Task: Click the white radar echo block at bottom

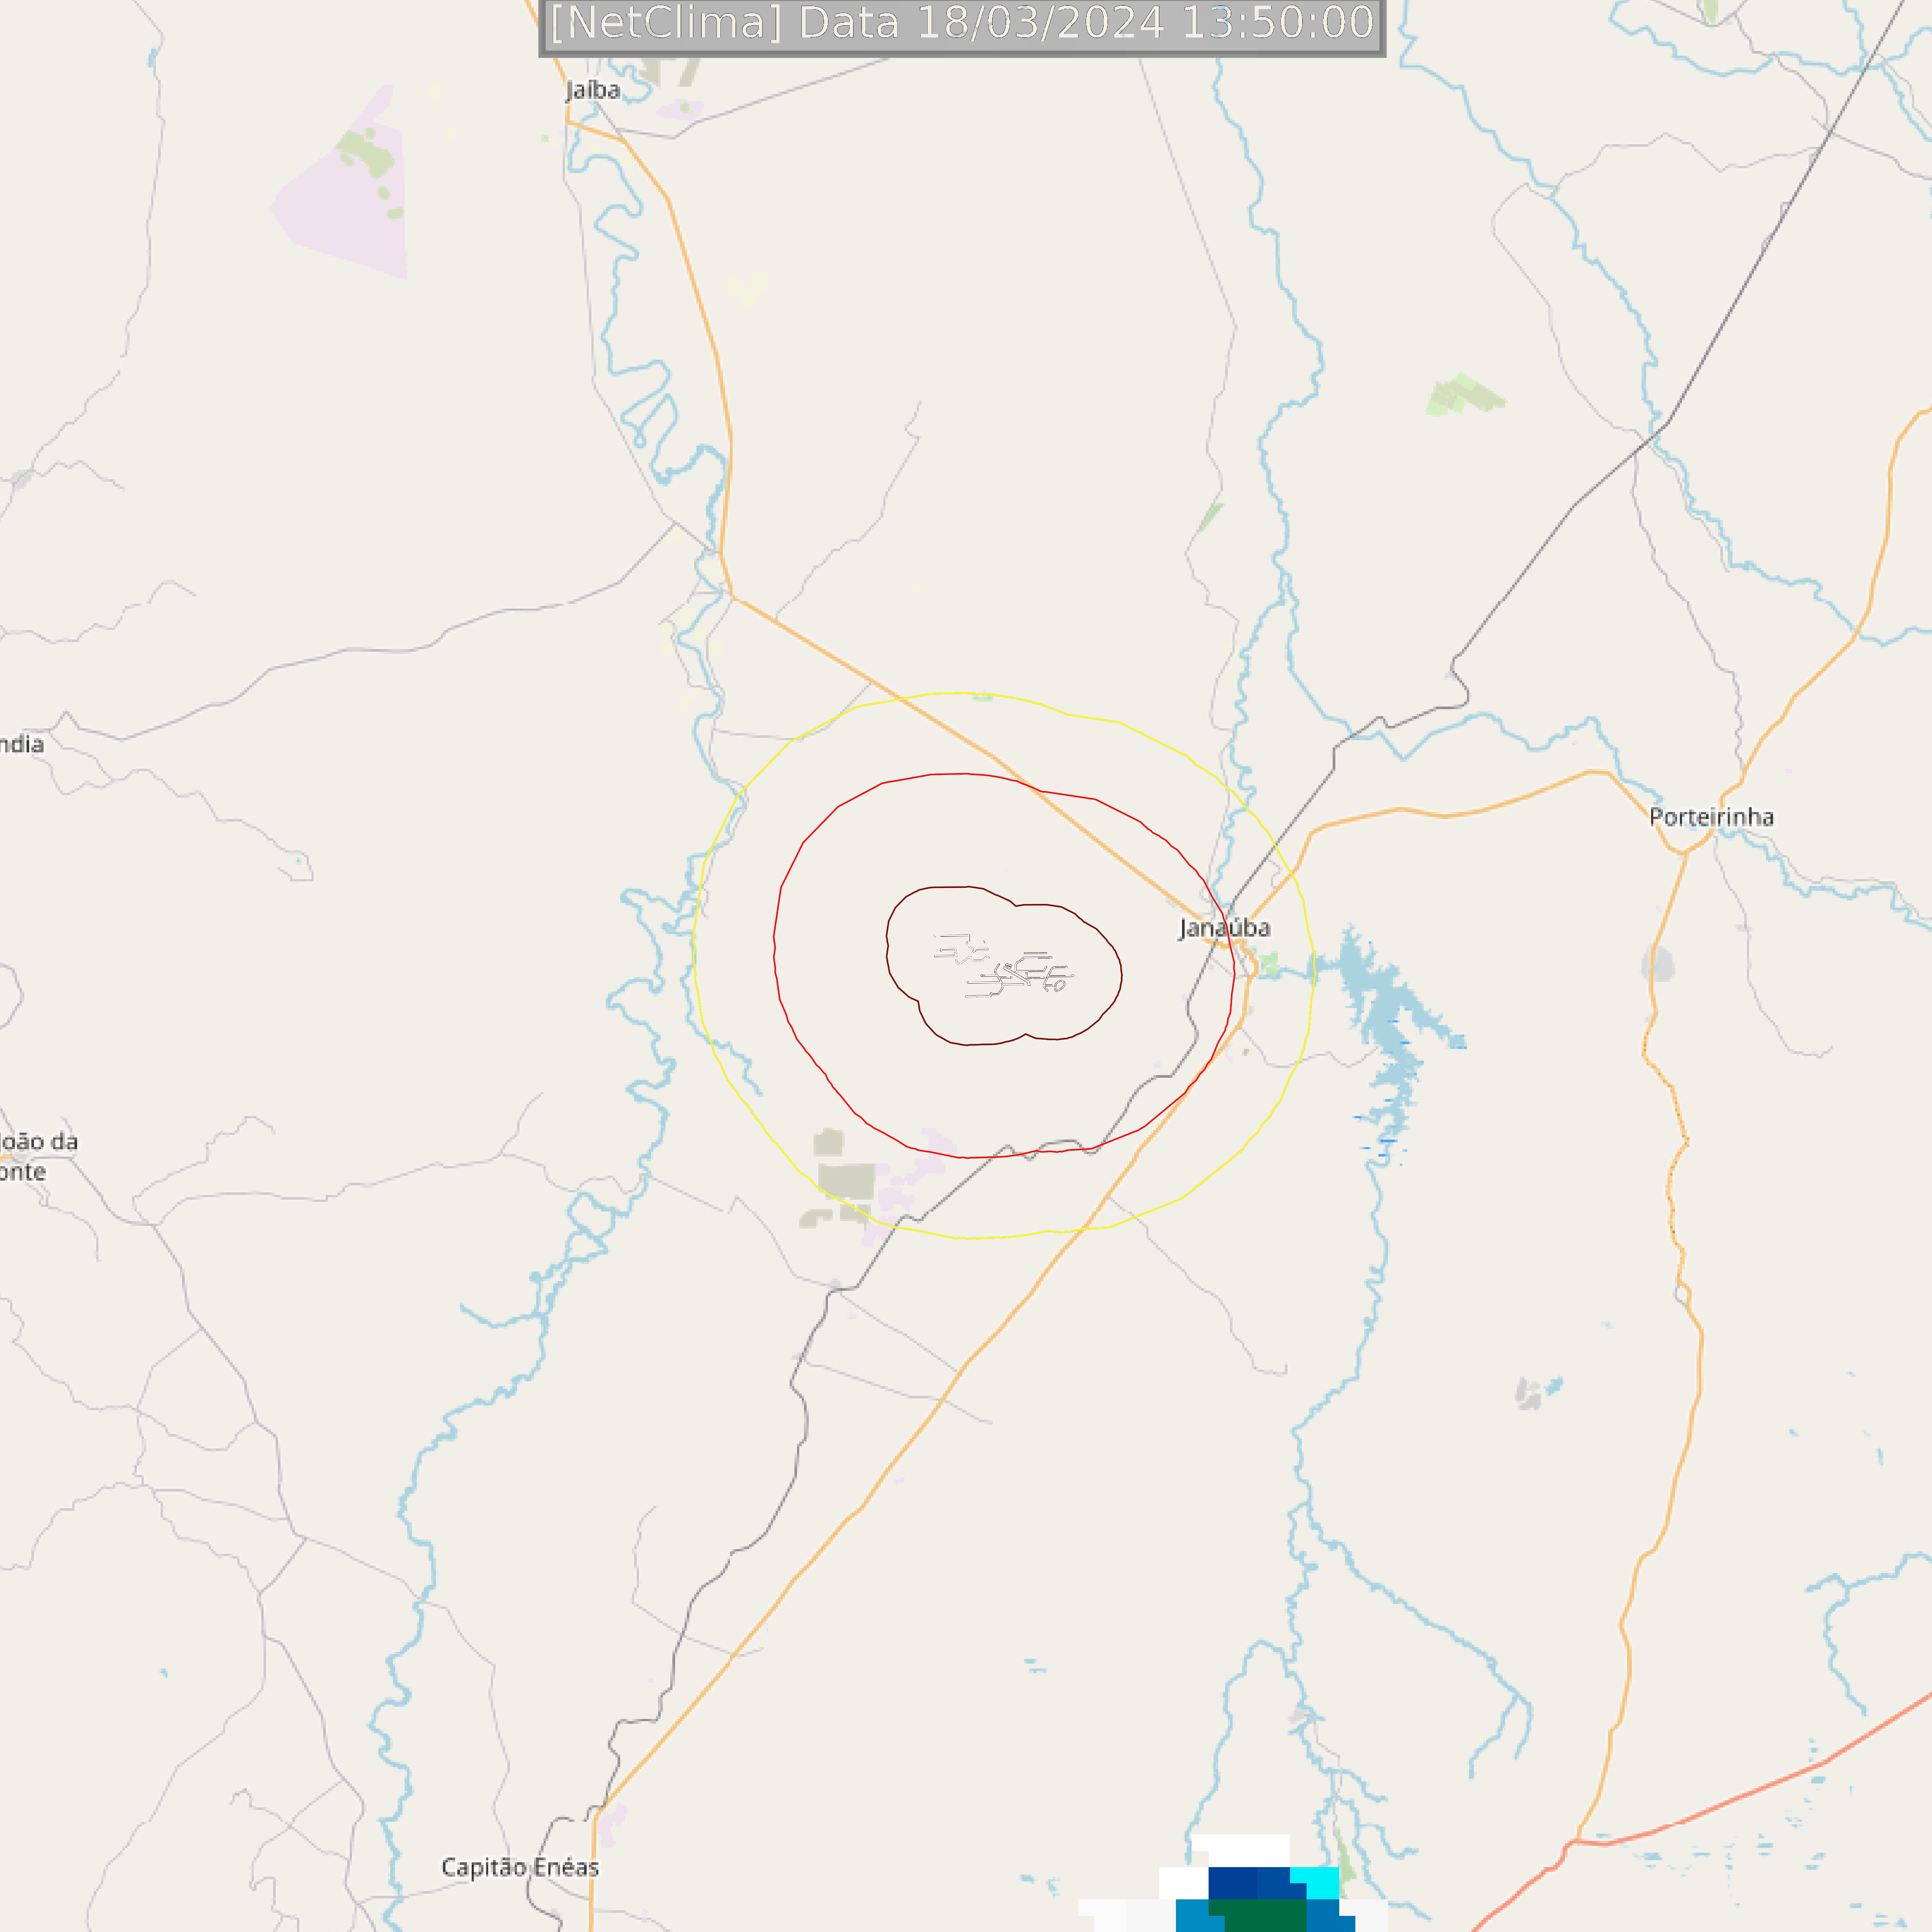Action: pos(1240,1850)
